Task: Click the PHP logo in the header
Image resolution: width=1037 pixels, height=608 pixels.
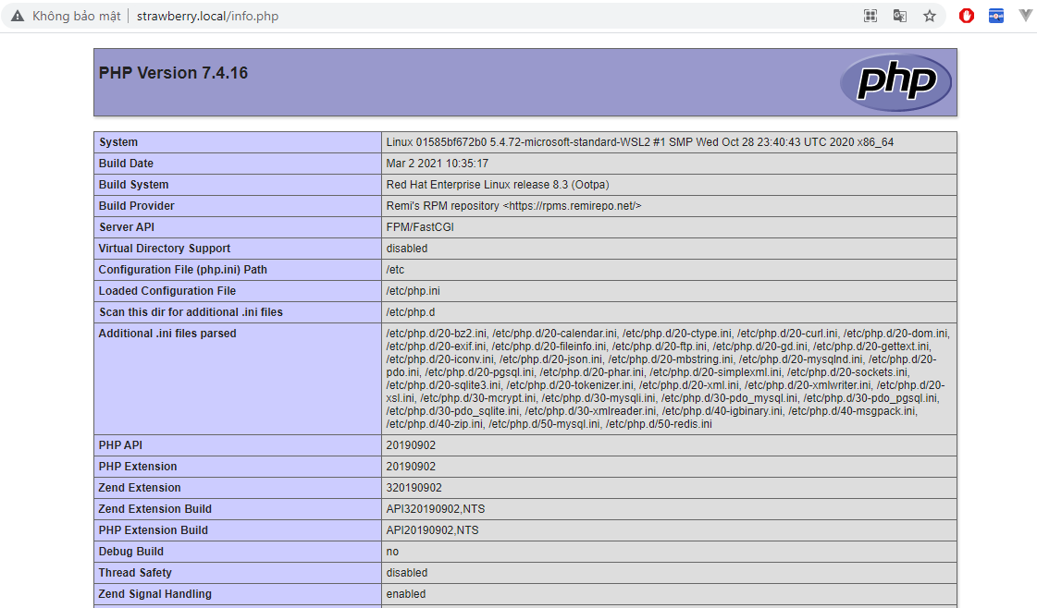Action: (895, 82)
